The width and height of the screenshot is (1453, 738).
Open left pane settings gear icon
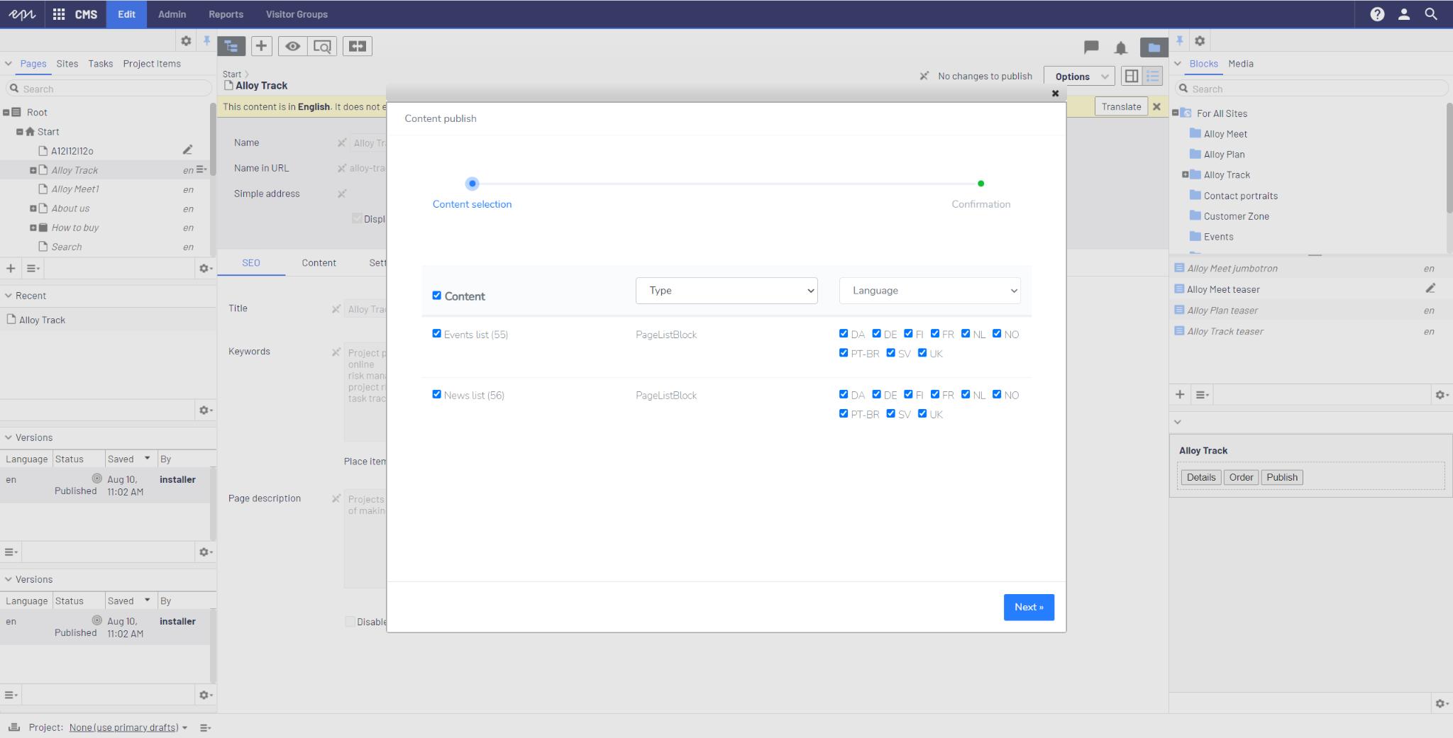click(186, 41)
